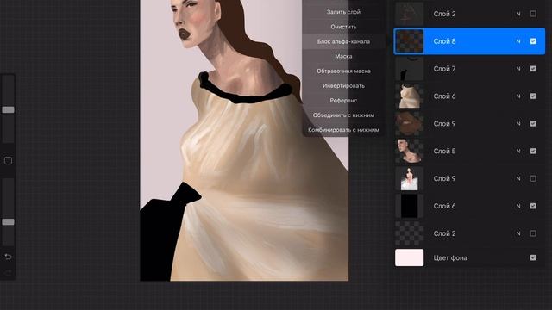Select 'Референс' menu entry
The image size is (552, 310).
[343, 101]
